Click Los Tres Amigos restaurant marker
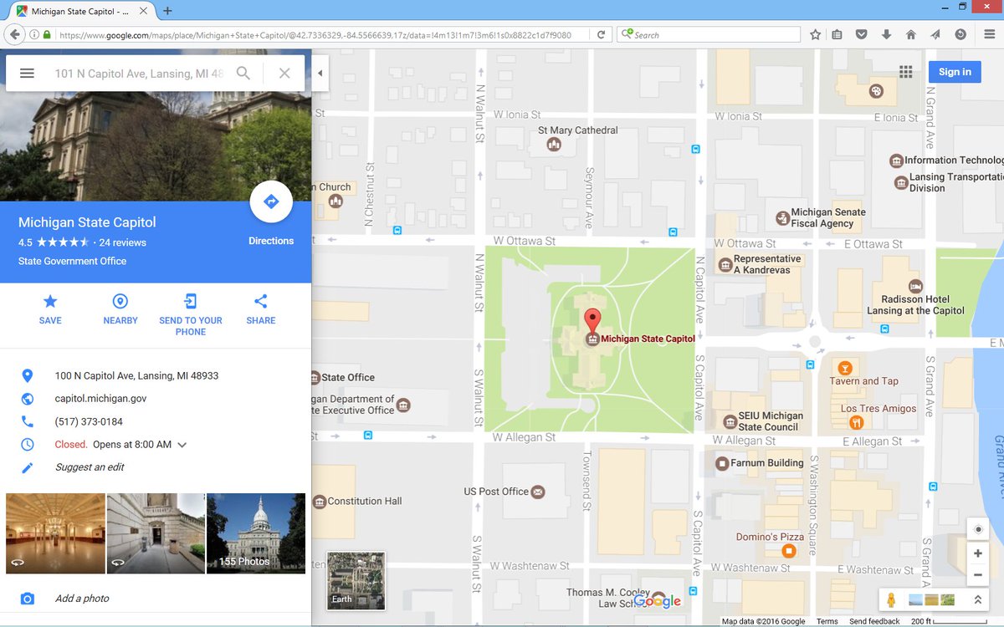Screen dimensions: 1004x627 [856, 422]
